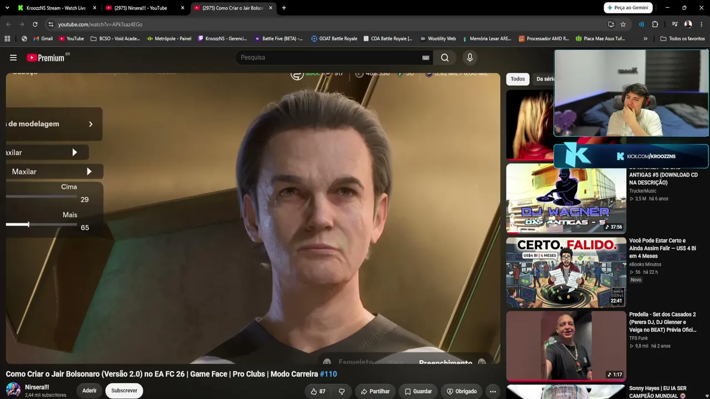Open the Battle Five (BETA) bookmark
The width and height of the screenshot is (710, 399).
(x=278, y=39)
